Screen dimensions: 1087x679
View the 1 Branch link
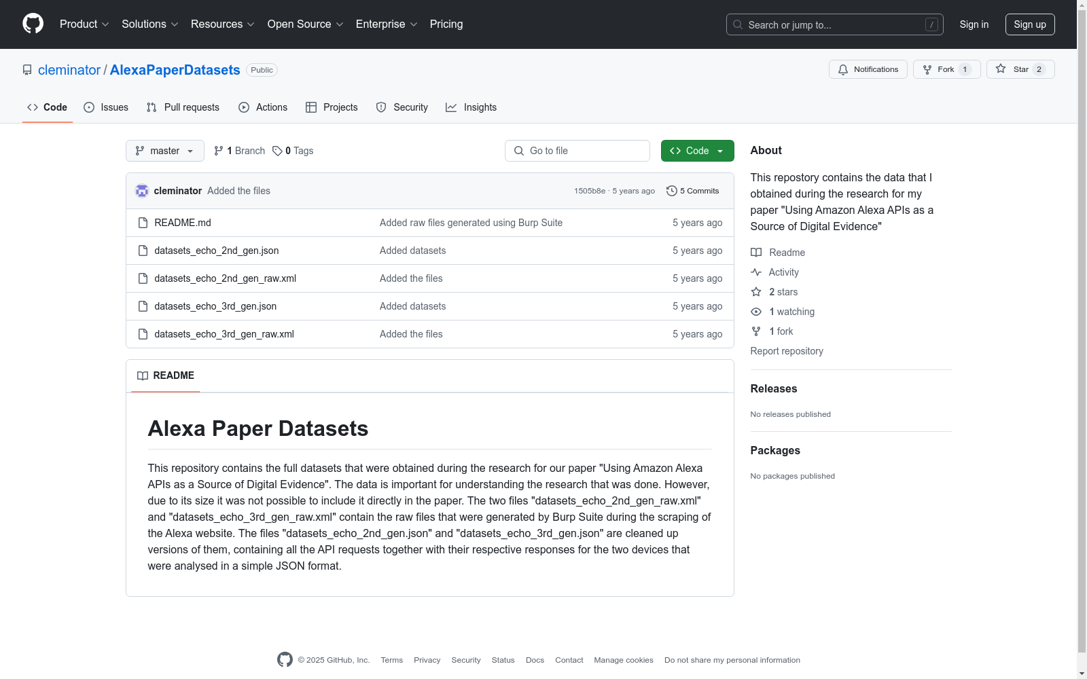tap(239, 151)
